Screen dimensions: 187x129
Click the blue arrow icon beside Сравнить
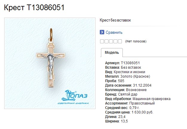click(102, 32)
